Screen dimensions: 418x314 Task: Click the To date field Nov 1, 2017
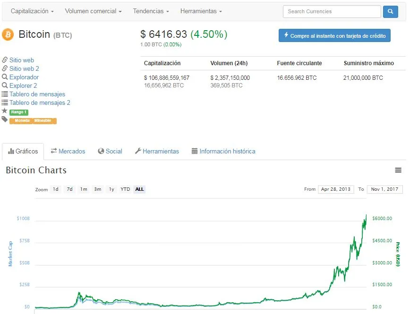tap(384, 189)
